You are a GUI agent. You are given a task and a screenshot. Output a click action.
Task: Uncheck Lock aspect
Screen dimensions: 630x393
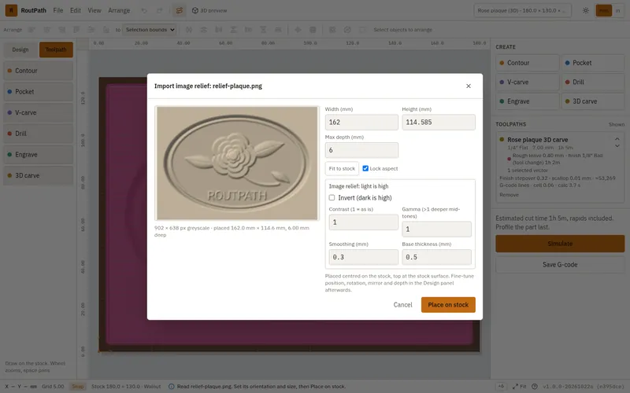365,168
